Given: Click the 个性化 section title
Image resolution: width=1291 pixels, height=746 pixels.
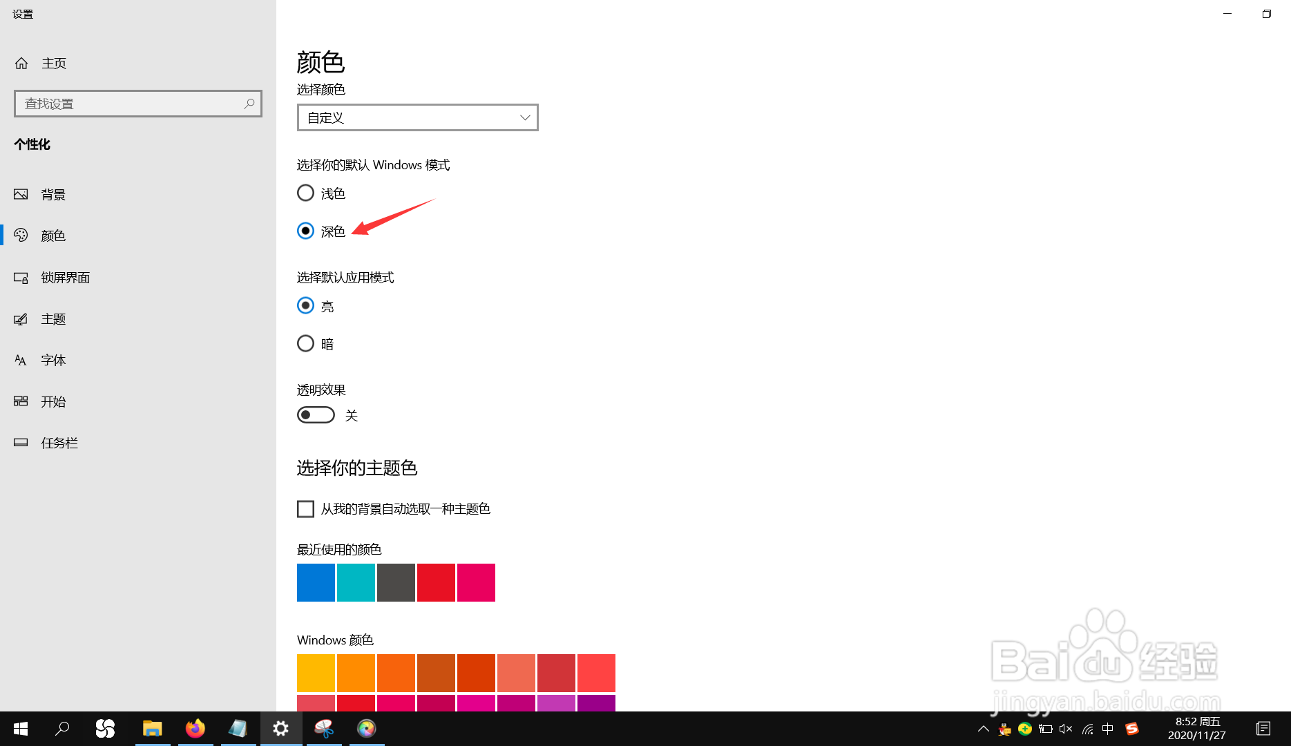Looking at the screenshot, I should point(32,144).
